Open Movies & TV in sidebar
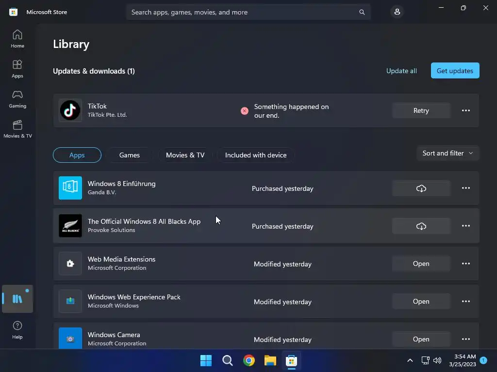The width and height of the screenshot is (497, 372). (17, 129)
